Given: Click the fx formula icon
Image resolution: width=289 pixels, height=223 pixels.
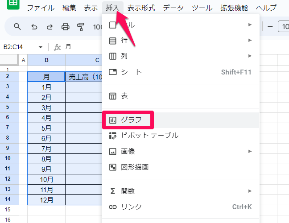Looking at the screenshot, I should (57, 47).
